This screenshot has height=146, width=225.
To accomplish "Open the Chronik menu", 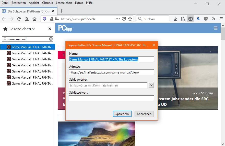I will tap(48, 3).
